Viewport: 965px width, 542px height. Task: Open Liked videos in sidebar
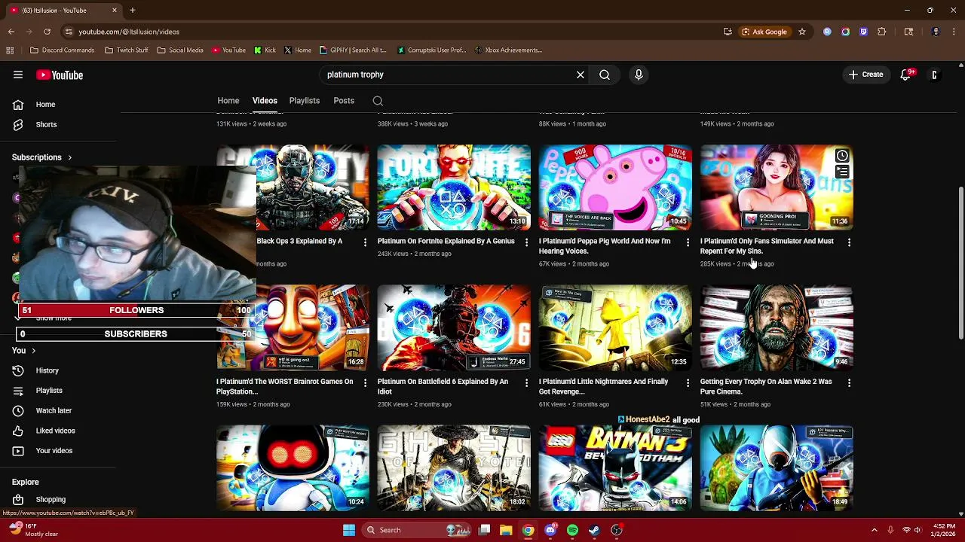click(x=55, y=431)
